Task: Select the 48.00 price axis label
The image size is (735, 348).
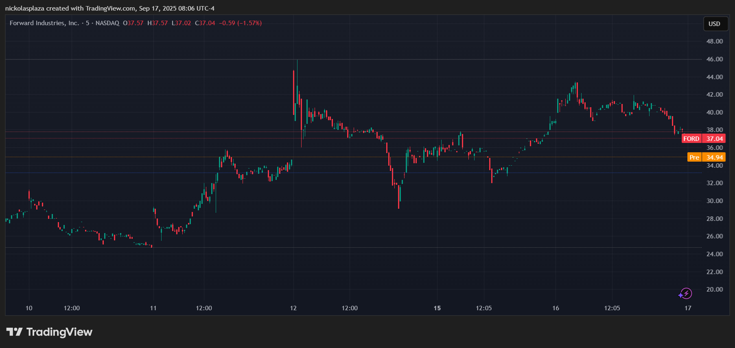Action: (714, 41)
